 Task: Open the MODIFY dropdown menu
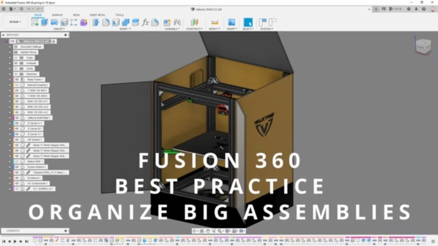pos(125,29)
